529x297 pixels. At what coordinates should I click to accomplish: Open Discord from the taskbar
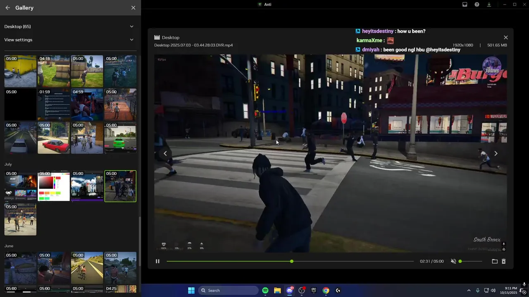pyautogui.click(x=290, y=290)
